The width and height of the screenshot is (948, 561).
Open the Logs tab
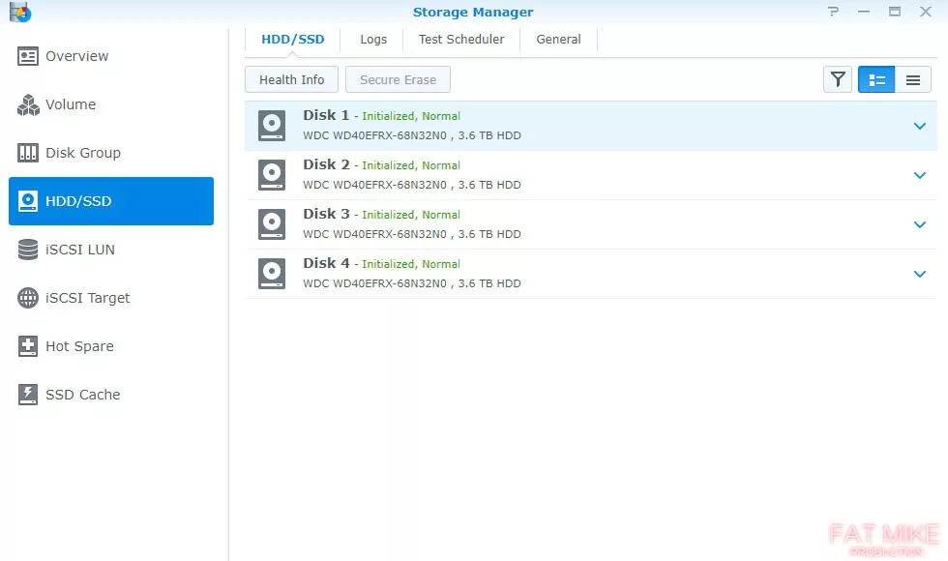[x=373, y=40]
